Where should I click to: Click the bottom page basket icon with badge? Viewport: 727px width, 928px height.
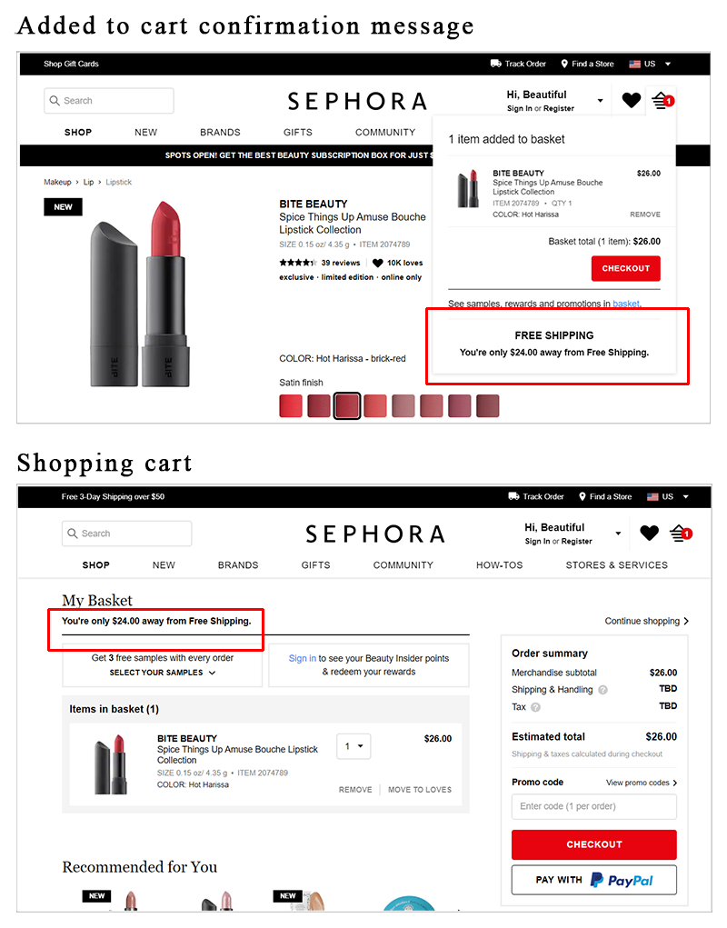click(x=681, y=534)
